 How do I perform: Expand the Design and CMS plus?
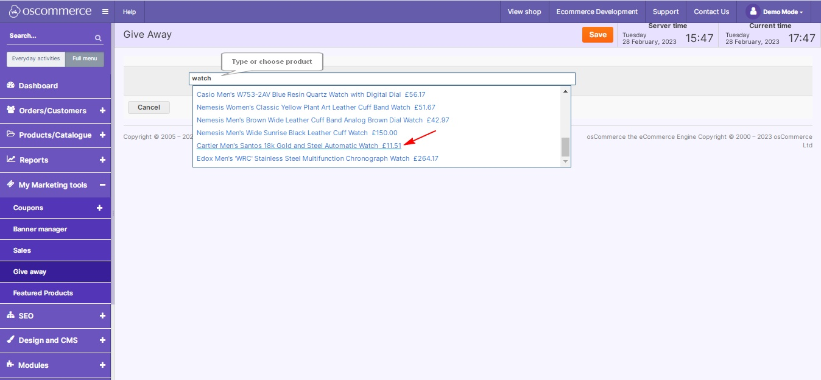pyautogui.click(x=102, y=340)
